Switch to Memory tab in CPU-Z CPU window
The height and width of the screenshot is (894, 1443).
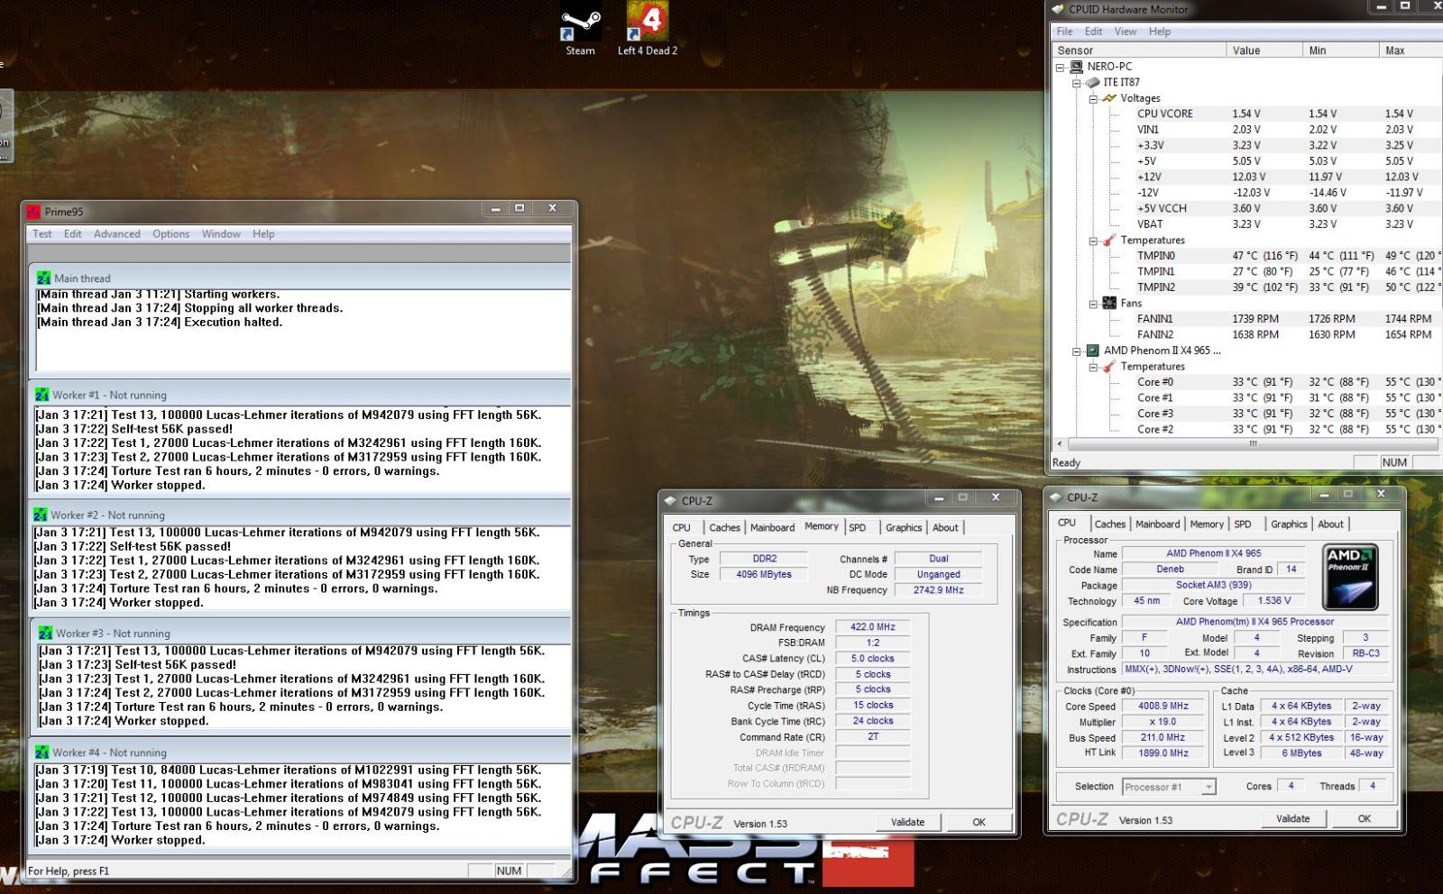click(1207, 525)
